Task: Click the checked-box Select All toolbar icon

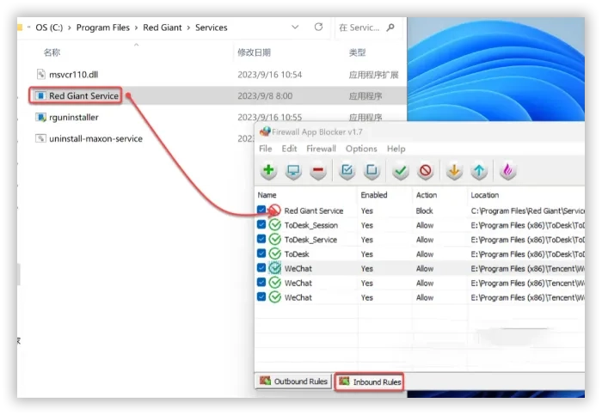Action: tap(347, 170)
